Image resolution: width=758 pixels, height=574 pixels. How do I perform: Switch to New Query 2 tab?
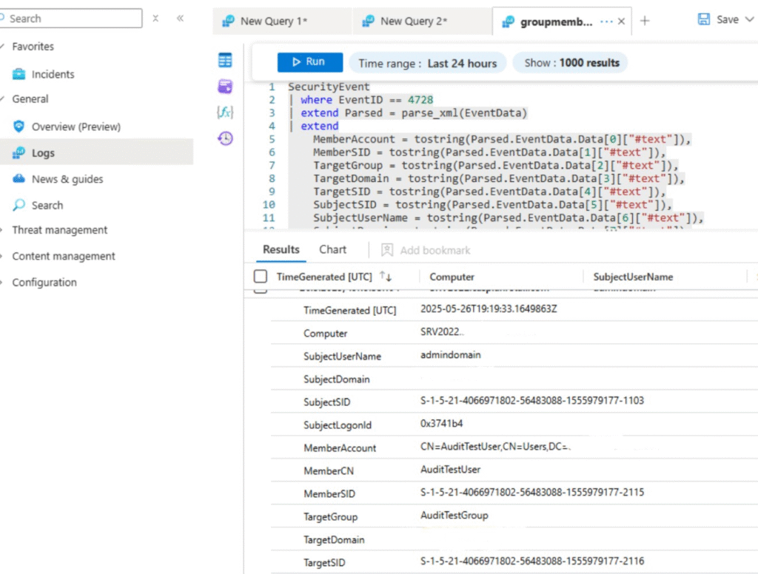(422, 21)
